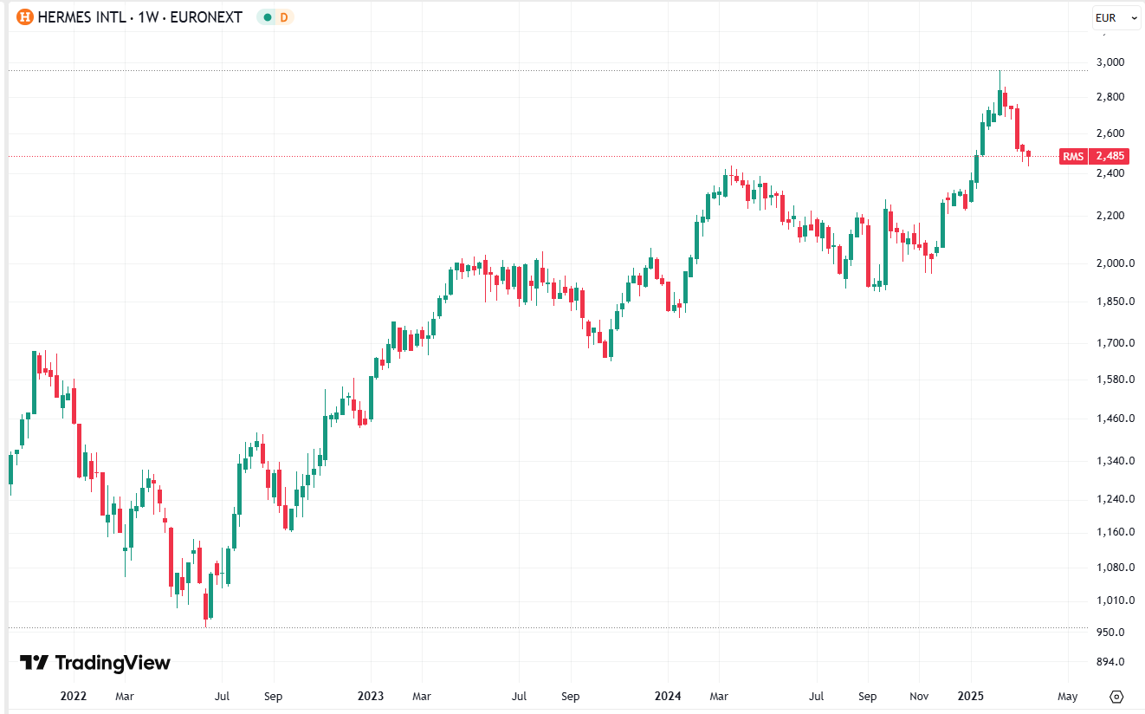Click the orange delayed data 'D' badge
Image resolution: width=1145 pixels, height=714 pixels.
[284, 17]
